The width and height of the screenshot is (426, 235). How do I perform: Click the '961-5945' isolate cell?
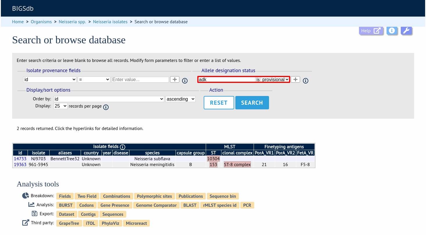tap(39, 165)
